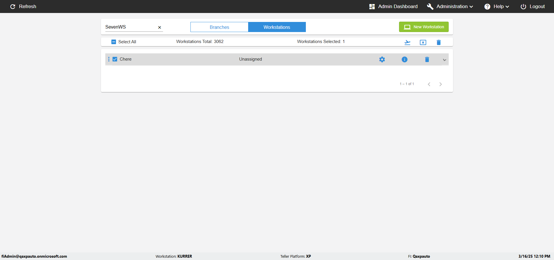Open the Administration menu
This screenshot has width=554, height=260.
pos(450,6)
